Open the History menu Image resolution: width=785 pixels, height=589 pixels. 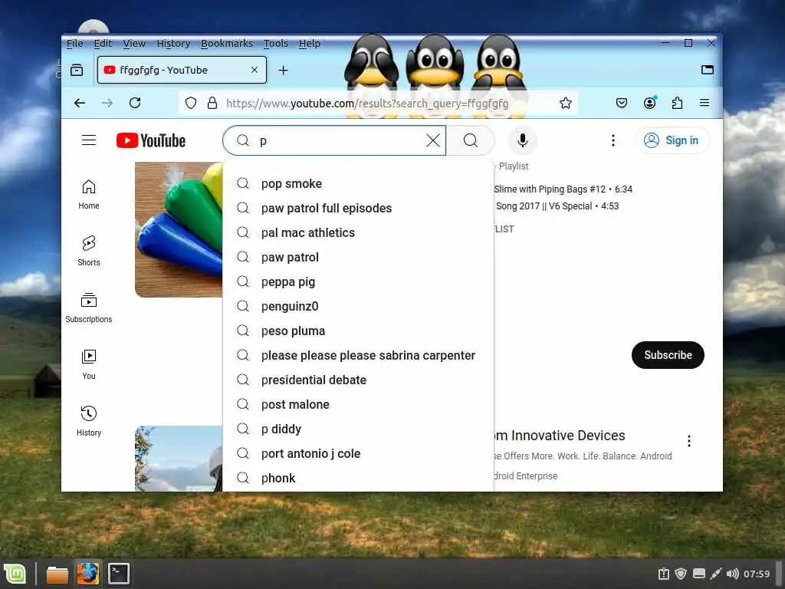173,44
